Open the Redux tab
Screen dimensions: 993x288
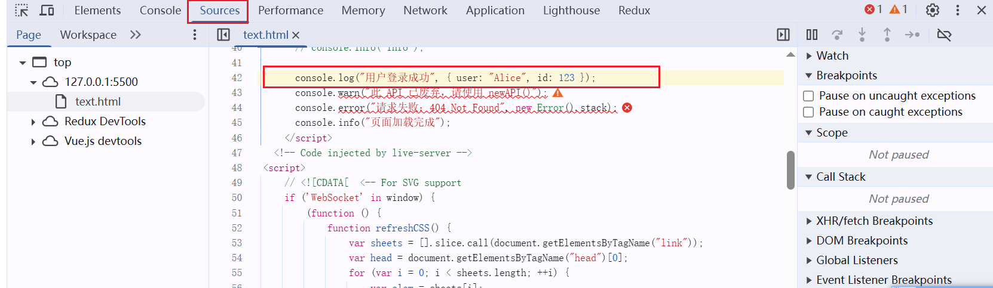[x=634, y=10]
